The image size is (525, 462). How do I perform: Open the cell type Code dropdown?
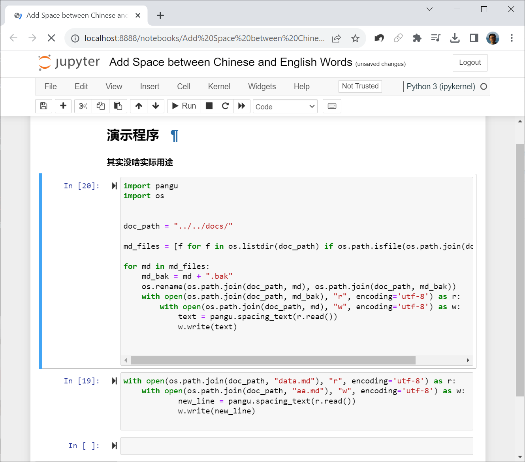coord(285,107)
